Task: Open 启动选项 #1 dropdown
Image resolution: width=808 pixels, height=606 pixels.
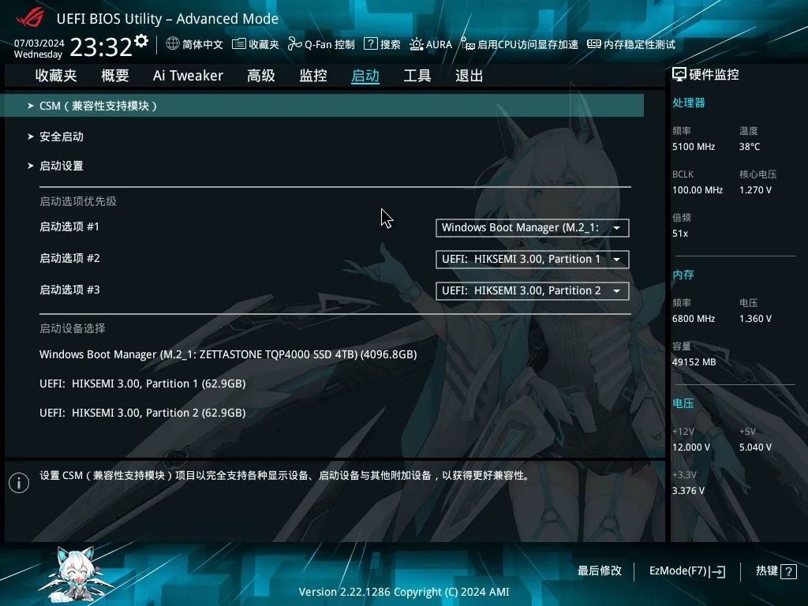Action: pyautogui.click(x=533, y=228)
